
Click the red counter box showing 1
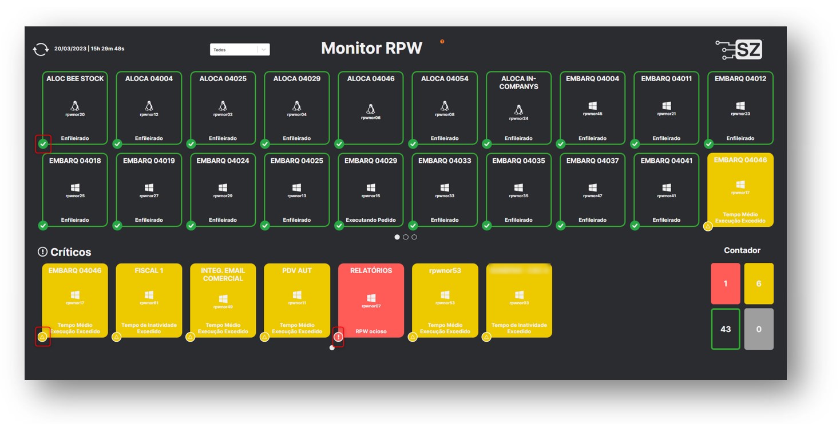(725, 283)
